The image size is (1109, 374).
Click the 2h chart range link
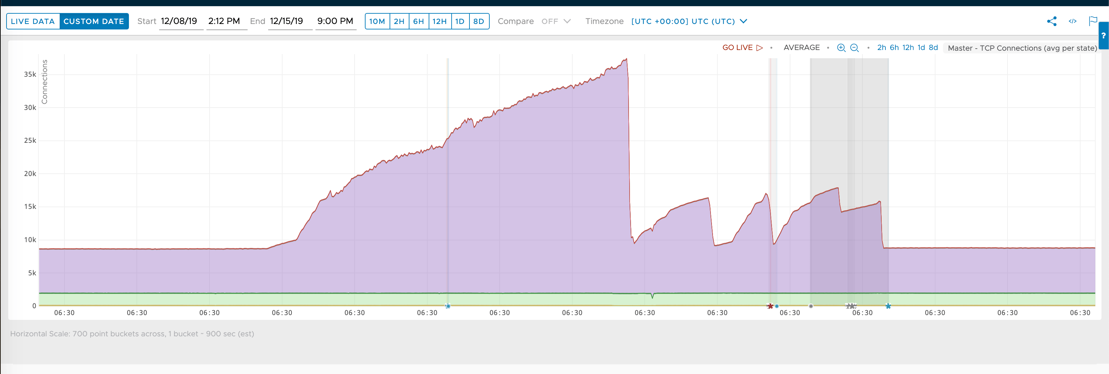point(882,48)
